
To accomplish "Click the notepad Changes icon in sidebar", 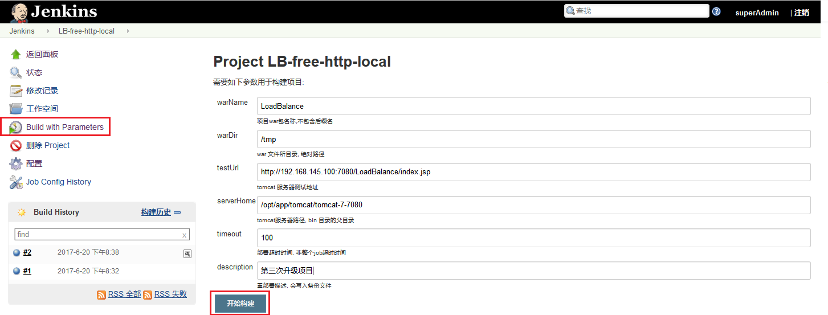I will [x=16, y=91].
